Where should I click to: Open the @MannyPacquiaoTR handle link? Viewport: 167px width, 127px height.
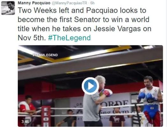tap(69, 3)
